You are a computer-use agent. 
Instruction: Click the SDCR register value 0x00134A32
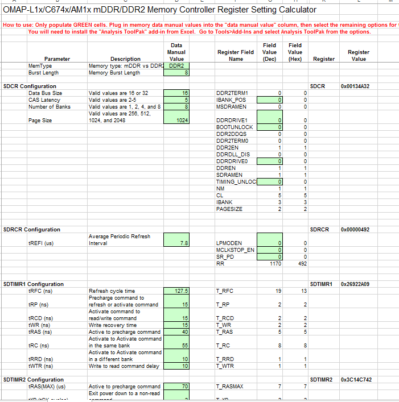(x=355, y=86)
